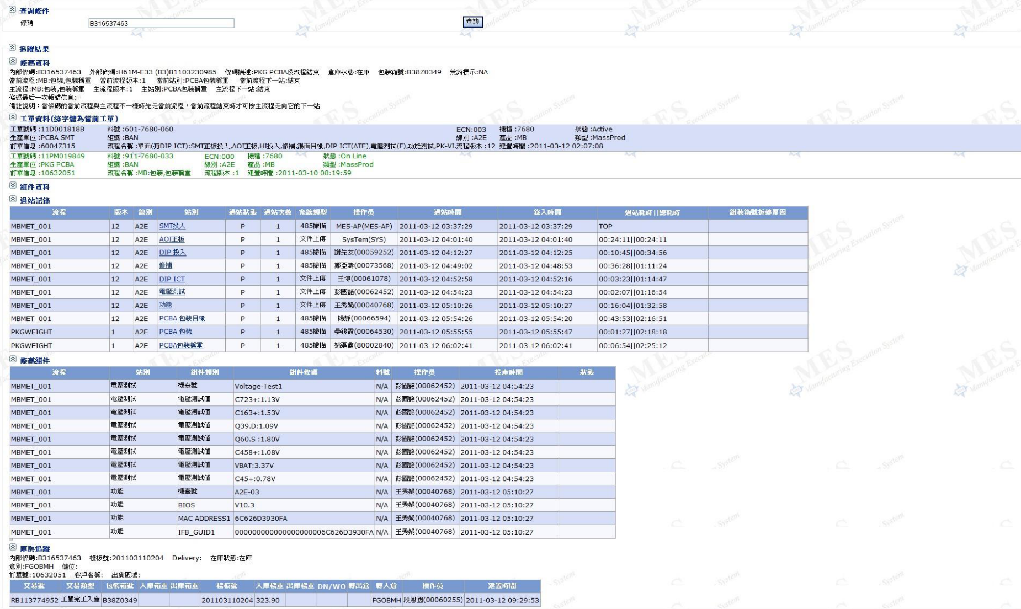1021x609 pixels.
Task: Collapse the 過站記錄 section icon
Action: point(13,199)
